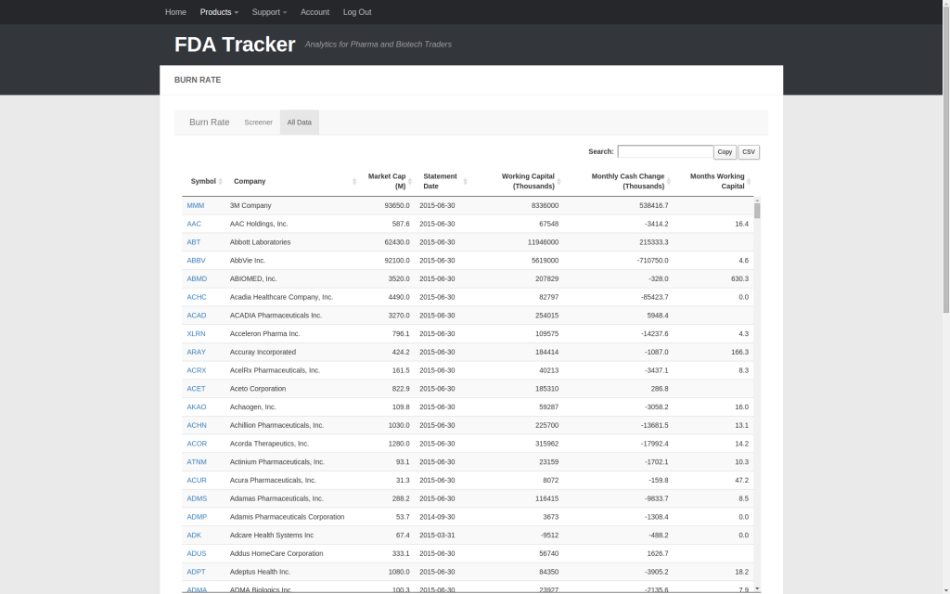Open the ADK ticker link
Screen dimensions: 950x594
pos(194,536)
